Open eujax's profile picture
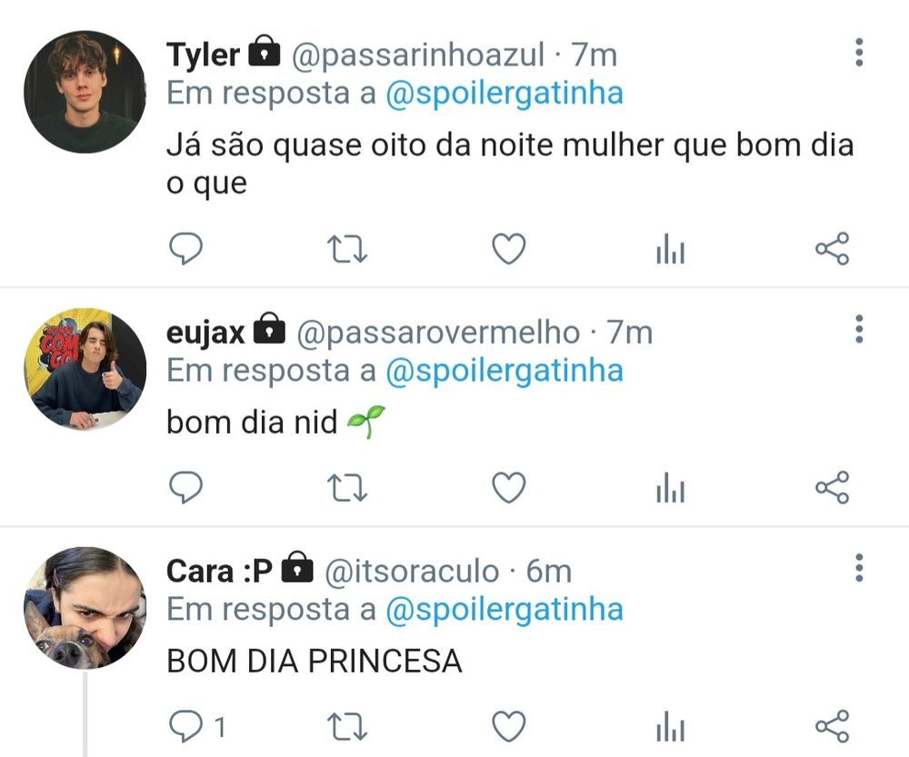 [85, 369]
